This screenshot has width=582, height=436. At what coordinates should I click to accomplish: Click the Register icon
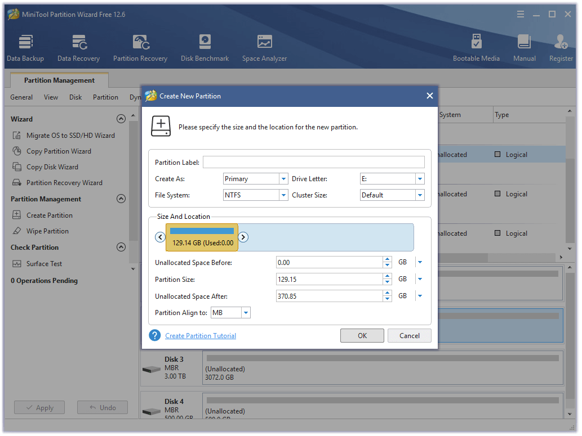[561, 47]
